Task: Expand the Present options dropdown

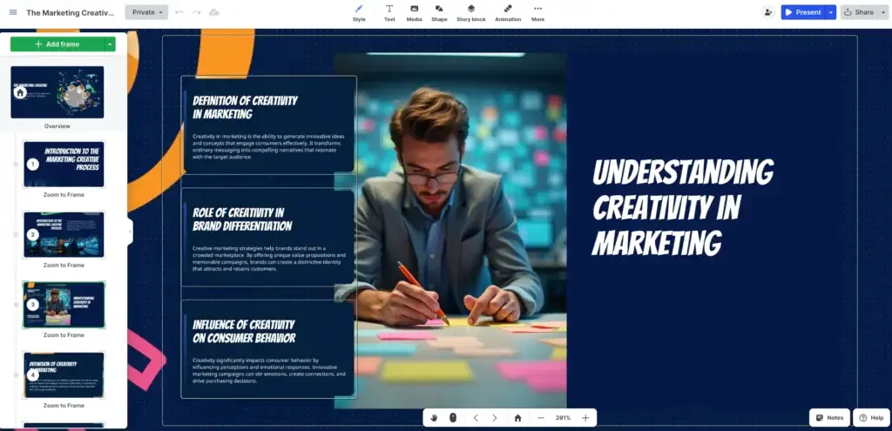Action: point(830,12)
